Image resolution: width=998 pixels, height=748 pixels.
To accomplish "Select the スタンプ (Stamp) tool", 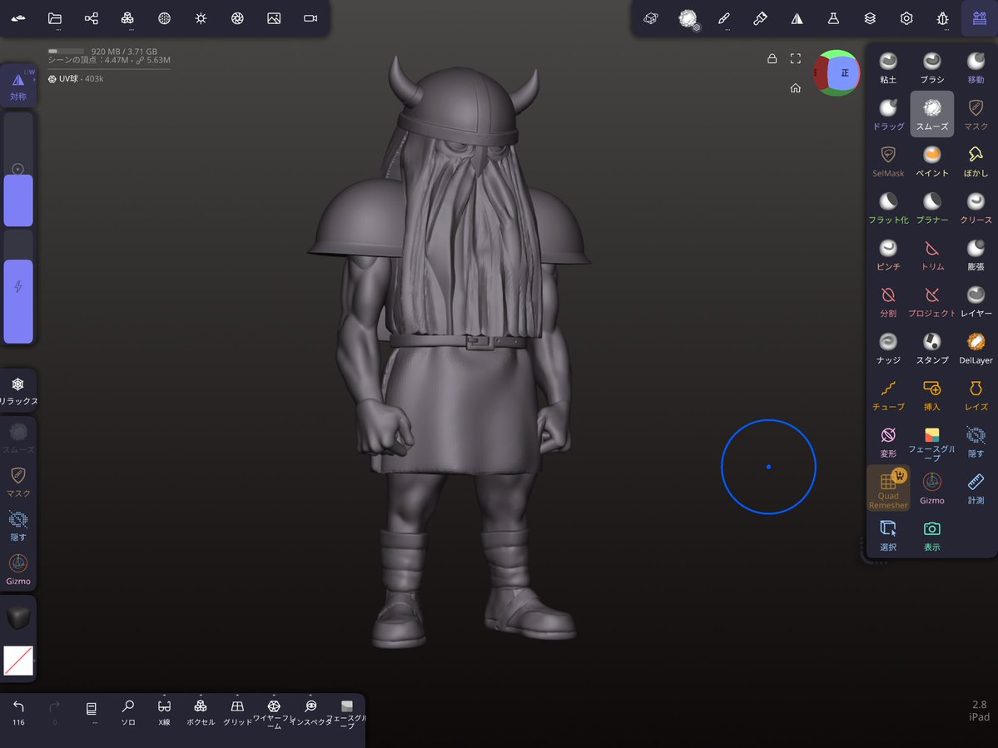I will click(931, 348).
